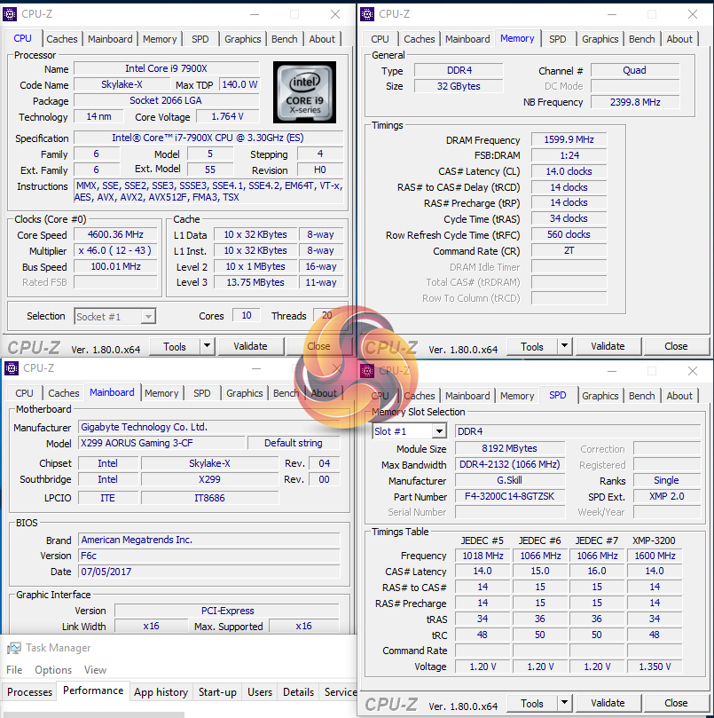Image resolution: width=714 pixels, height=718 pixels.
Task: Select About tab in Memory window
Action: [x=679, y=39]
